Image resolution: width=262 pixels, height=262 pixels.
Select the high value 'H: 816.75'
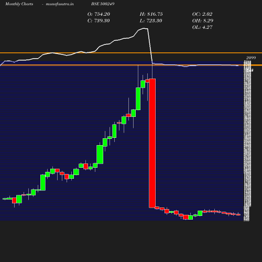coord(151,14)
